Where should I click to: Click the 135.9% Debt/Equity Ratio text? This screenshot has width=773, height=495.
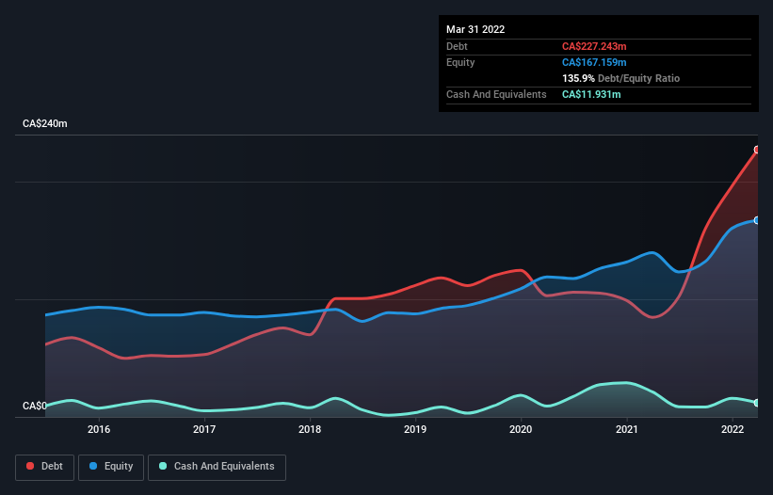pos(620,78)
